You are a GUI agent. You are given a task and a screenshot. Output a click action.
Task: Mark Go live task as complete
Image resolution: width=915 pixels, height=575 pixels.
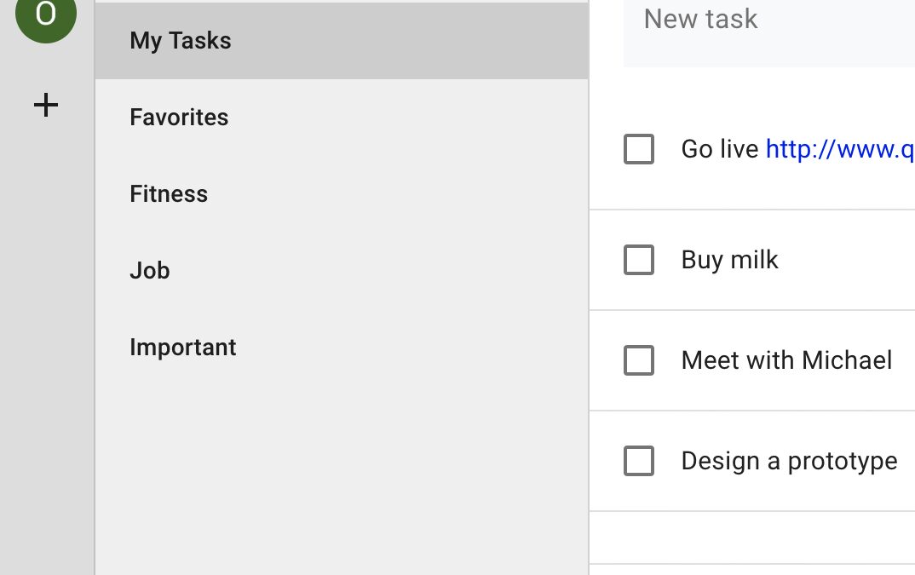click(x=638, y=149)
